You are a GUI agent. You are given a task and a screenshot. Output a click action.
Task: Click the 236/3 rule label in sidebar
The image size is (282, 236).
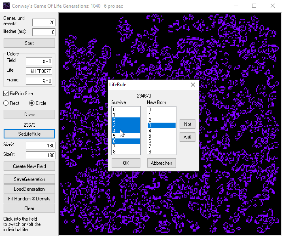click(30, 125)
